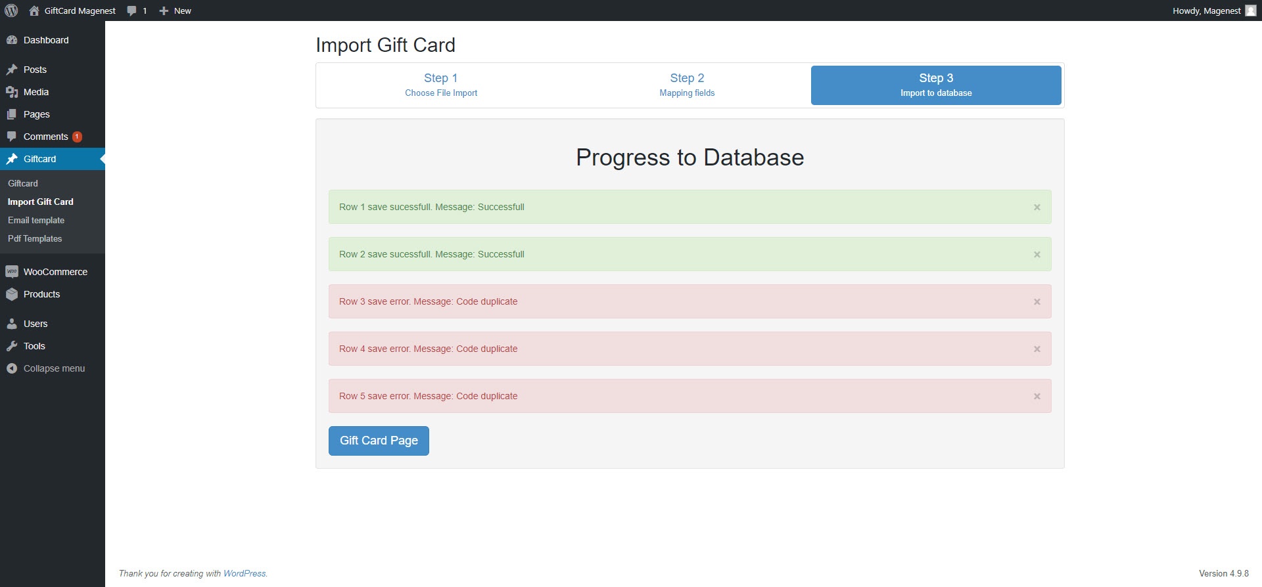The image size is (1262, 587).
Task: Go to Step 1 Choose File Import
Action: (440, 85)
